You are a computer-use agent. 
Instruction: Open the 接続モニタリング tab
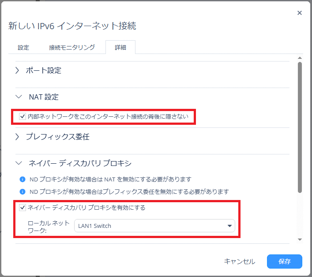click(71, 47)
